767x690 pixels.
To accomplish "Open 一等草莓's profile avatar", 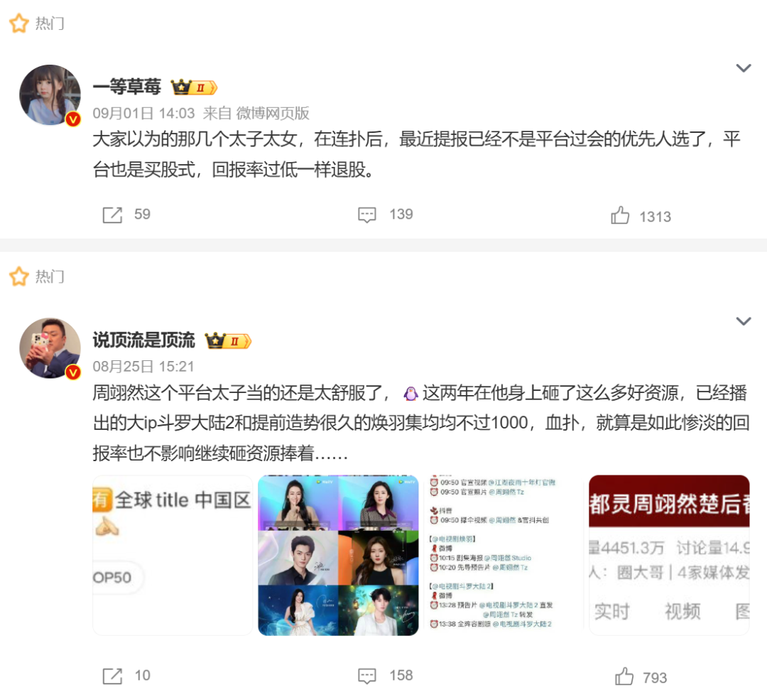I will click(x=50, y=95).
